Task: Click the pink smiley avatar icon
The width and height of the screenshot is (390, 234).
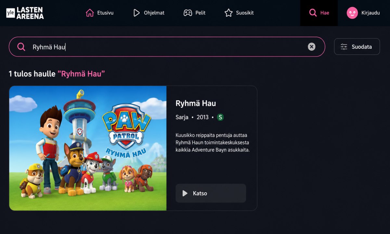Action: tap(352, 13)
